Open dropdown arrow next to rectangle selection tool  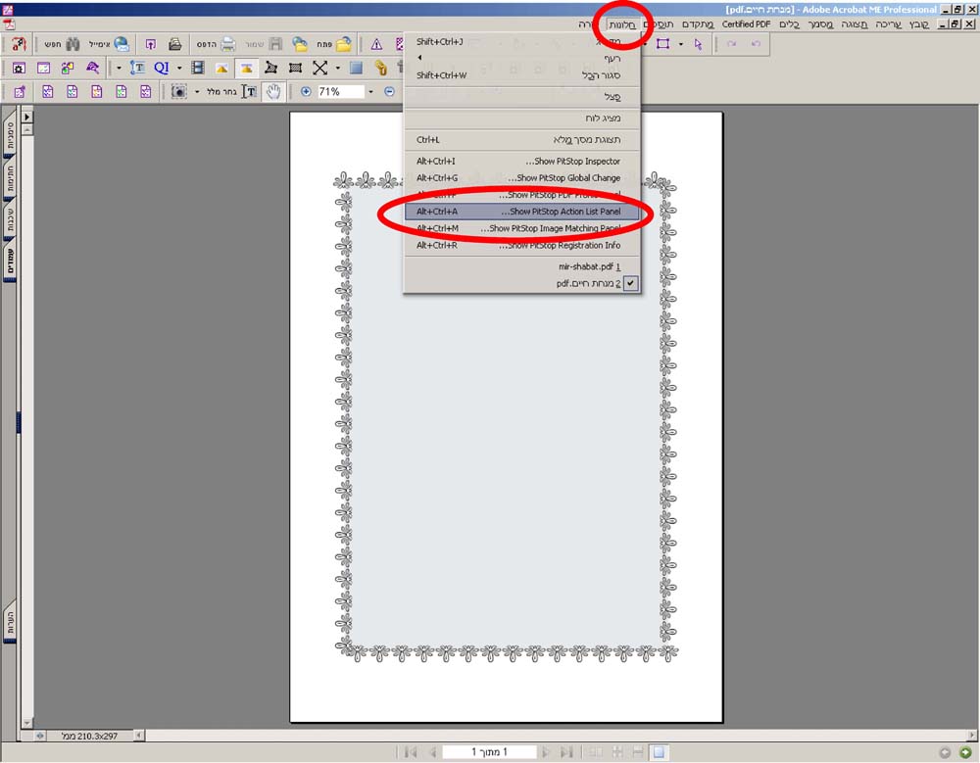[x=681, y=44]
